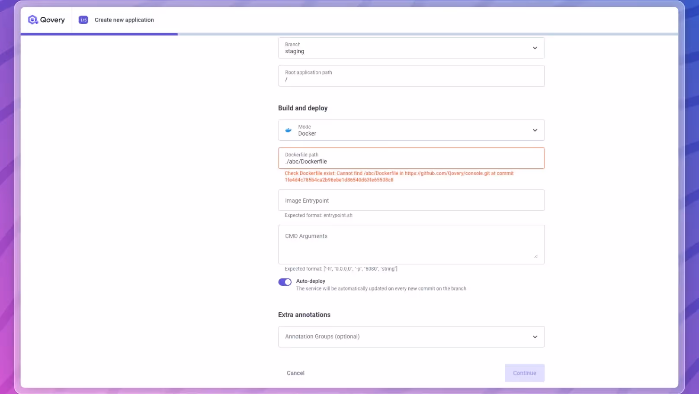Disable the Auto-deploy toggle
This screenshot has width=699, height=394.
point(285,281)
